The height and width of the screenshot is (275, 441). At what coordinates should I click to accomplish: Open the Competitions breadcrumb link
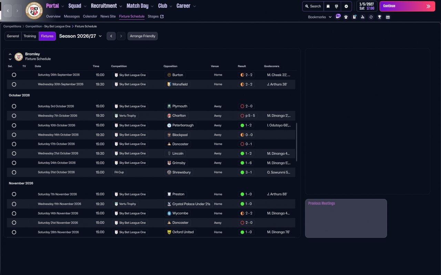pyautogui.click(x=12, y=27)
